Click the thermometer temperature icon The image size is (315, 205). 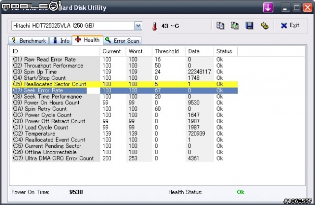155,26
